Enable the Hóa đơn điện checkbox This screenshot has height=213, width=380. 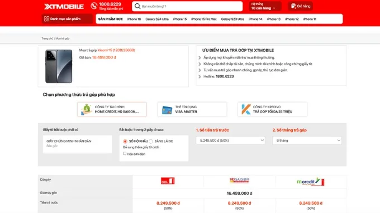[x=125, y=153]
